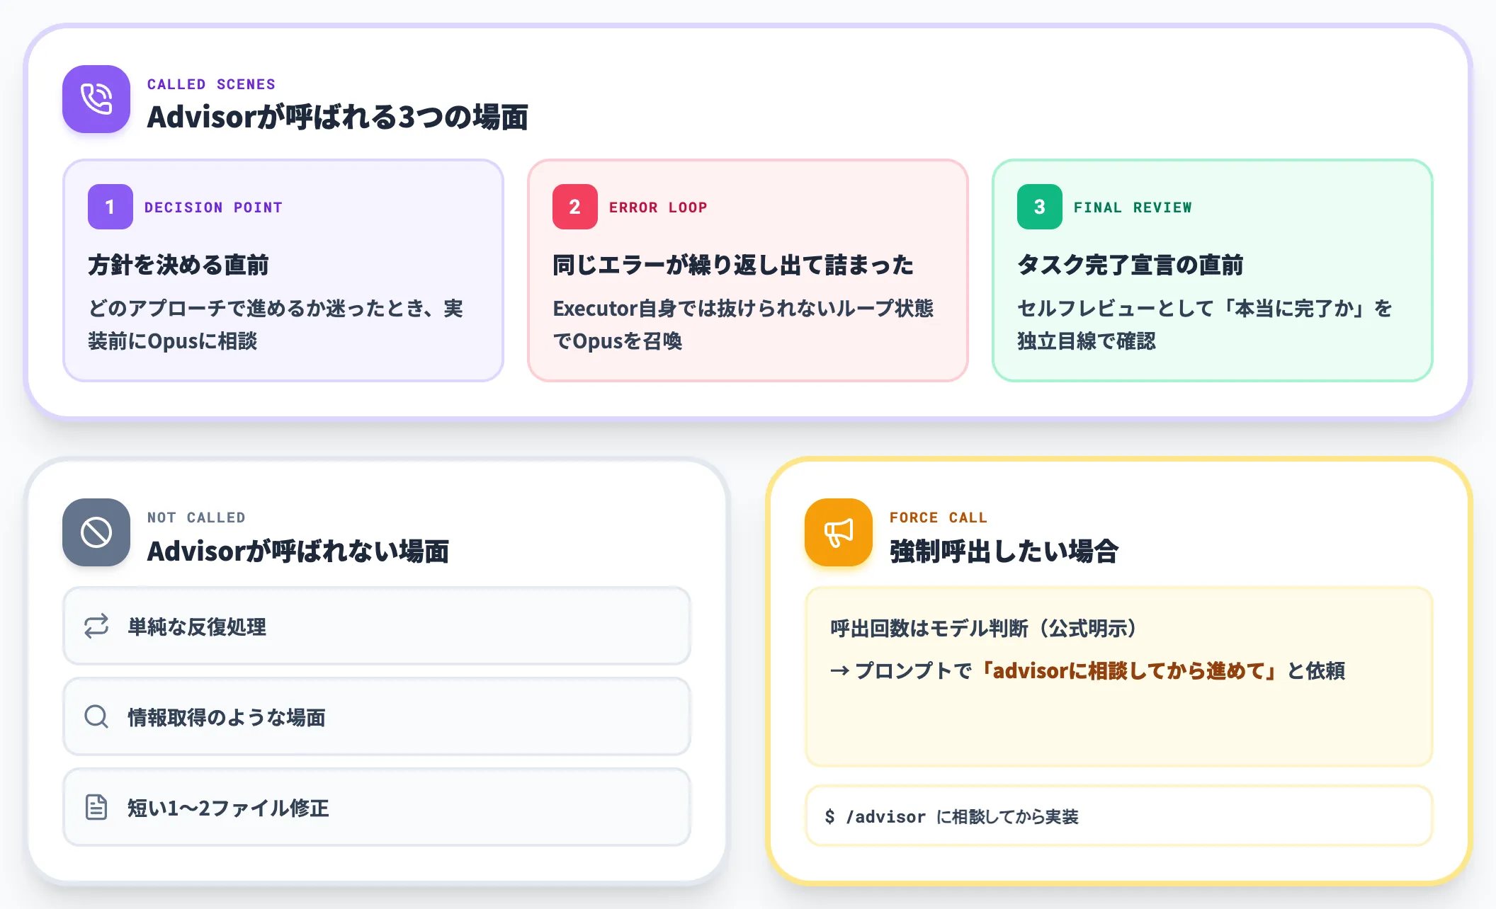Click the DECISION POINT label
This screenshot has height=909, width=1496.
pos(213,207)
